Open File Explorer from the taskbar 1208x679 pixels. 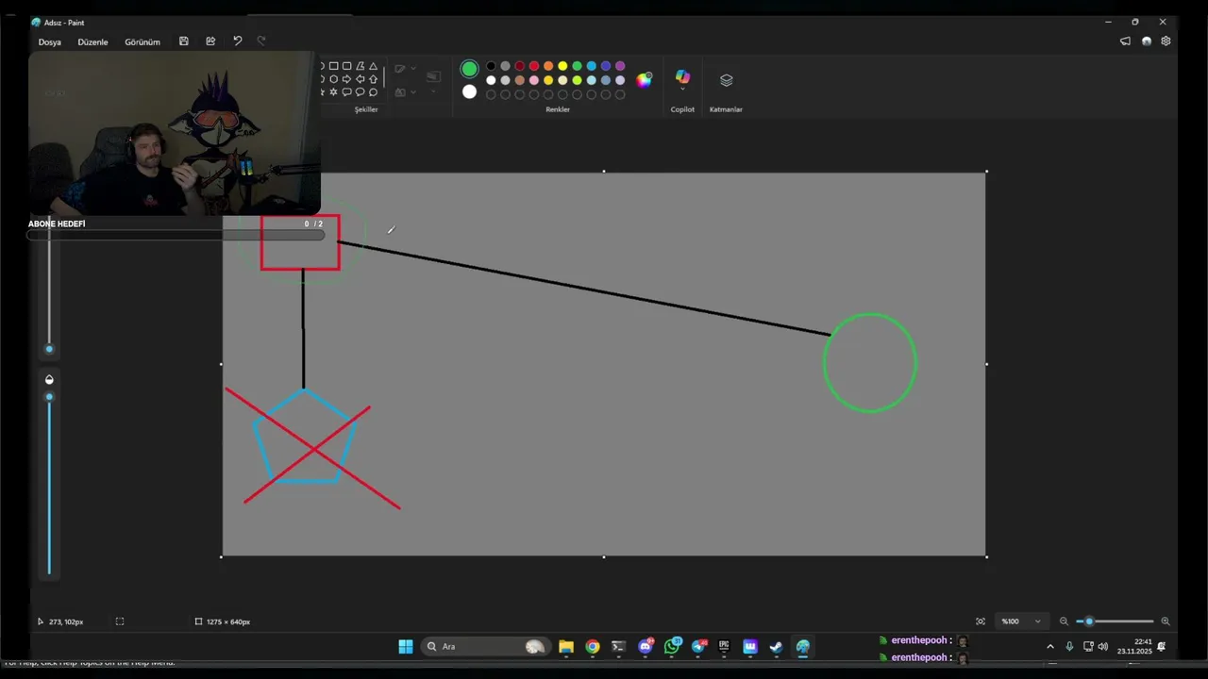point(566,647)
